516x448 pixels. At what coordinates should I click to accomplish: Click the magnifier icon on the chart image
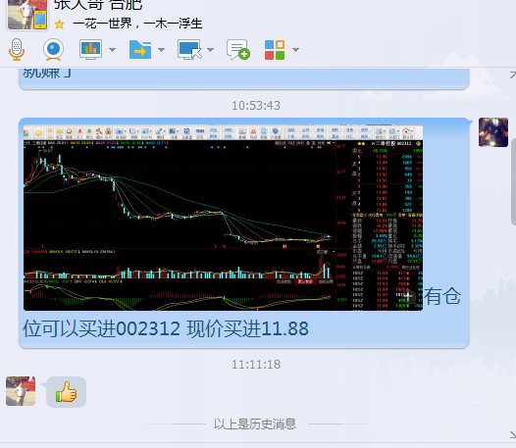(x=408, y=296)
